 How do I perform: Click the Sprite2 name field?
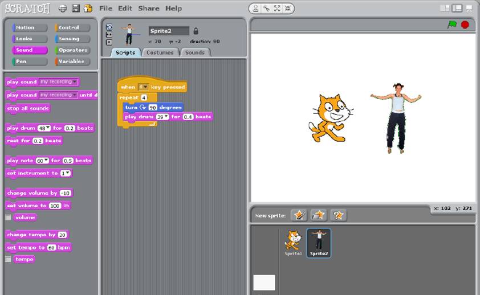[x=169, y=31]
